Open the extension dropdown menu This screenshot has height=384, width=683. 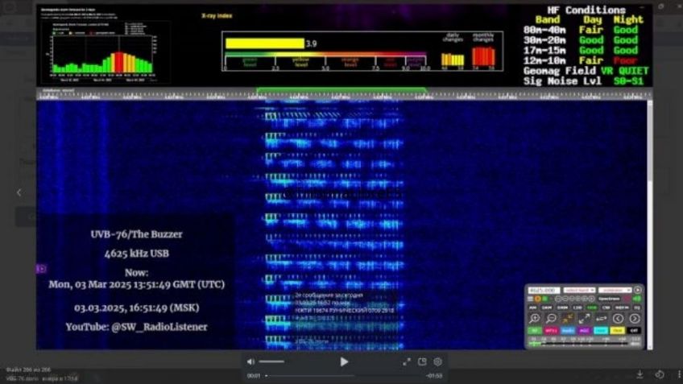pos(615,290)
